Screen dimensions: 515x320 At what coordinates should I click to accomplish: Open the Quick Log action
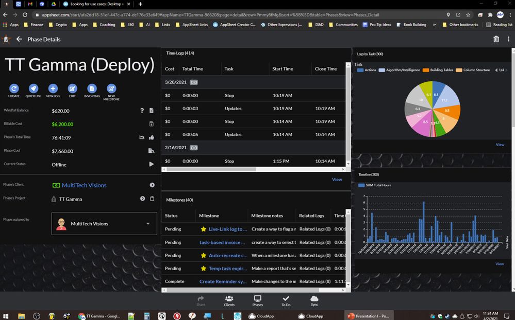tap(33, 88)
